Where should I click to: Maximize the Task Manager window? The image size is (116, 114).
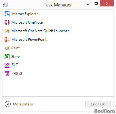point(96,4)
